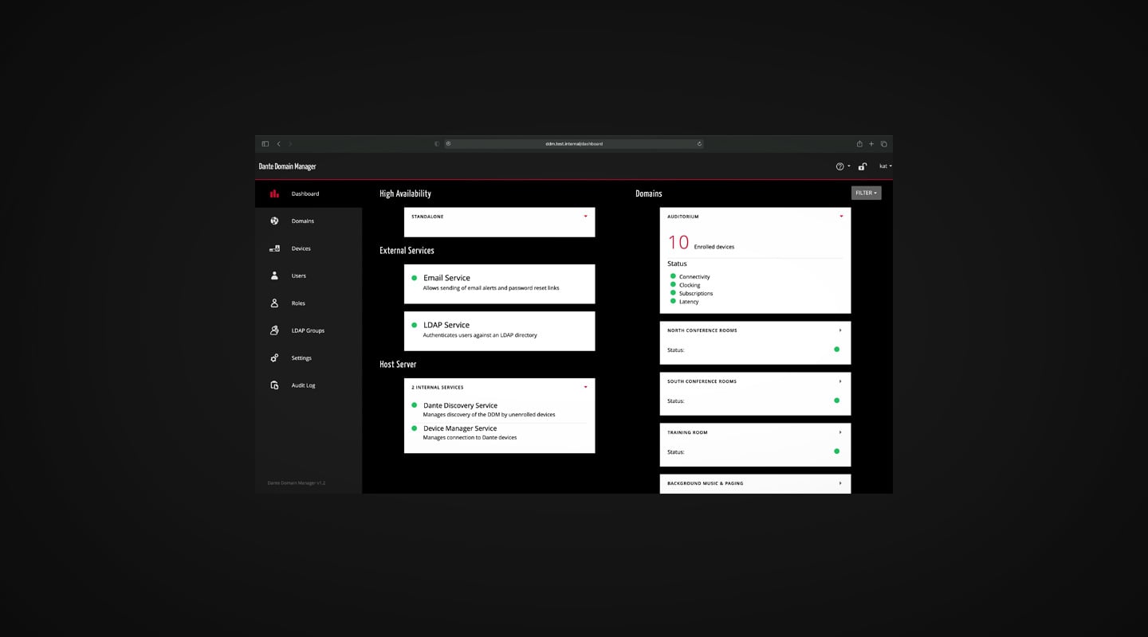The image size is (1148, 637).
Task: Click the Dante Domain Manager v1.2 footer text
Action: [297, 483]
